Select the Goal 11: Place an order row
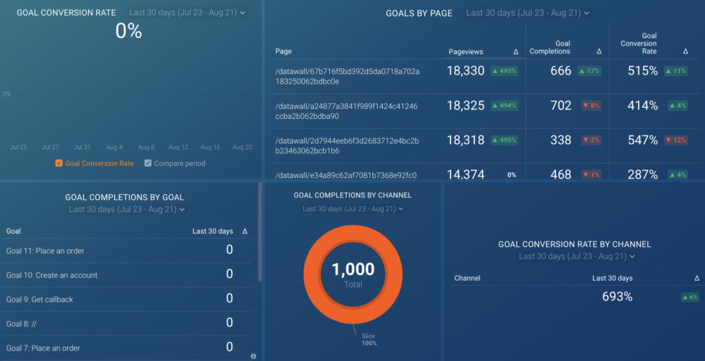 pos(45,251)
